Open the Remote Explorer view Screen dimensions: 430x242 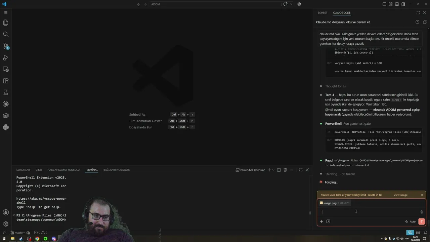[6, 69]
